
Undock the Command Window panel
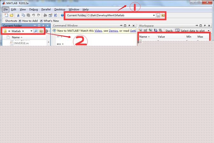tap(129, 25)
